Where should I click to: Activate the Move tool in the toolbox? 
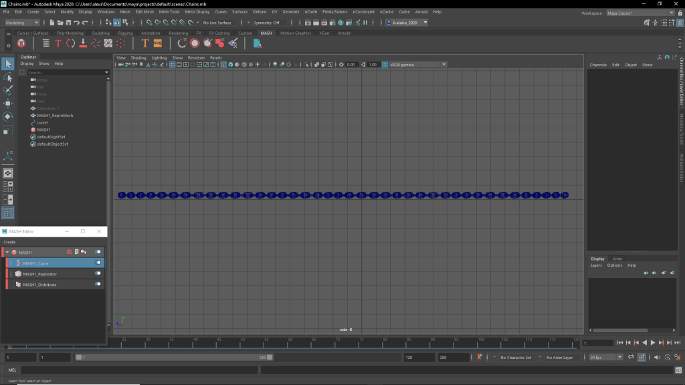[x=8, y=104]
